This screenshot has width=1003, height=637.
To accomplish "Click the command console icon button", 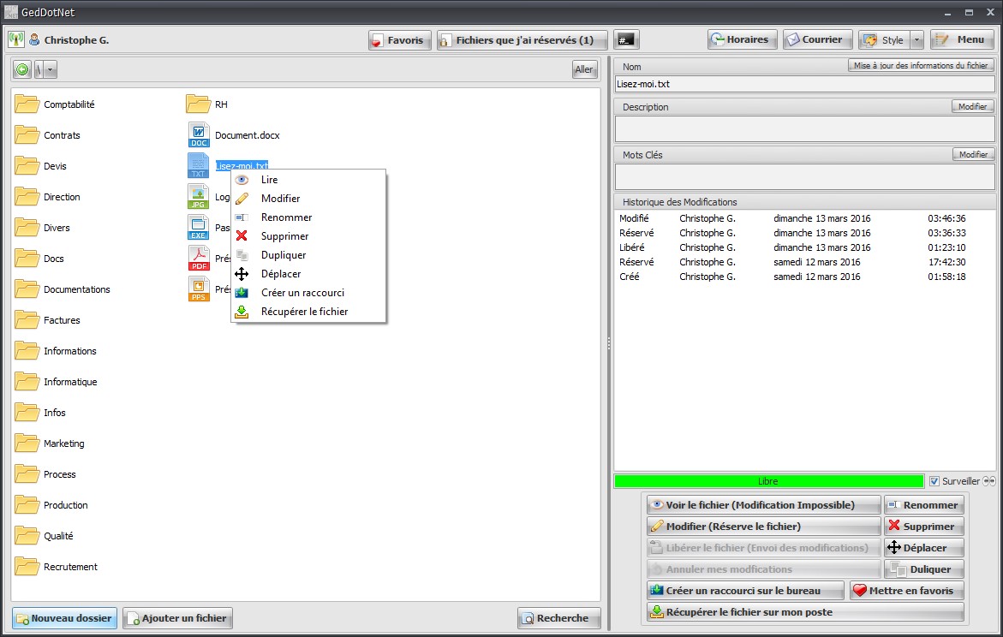I will [x=625, y=39].
